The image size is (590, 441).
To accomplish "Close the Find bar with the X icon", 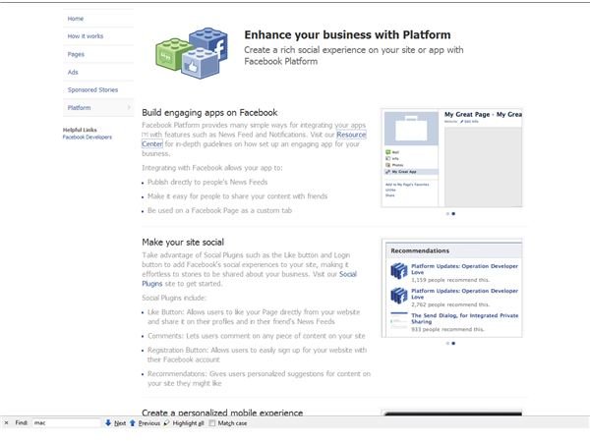I will pos(6,423).
